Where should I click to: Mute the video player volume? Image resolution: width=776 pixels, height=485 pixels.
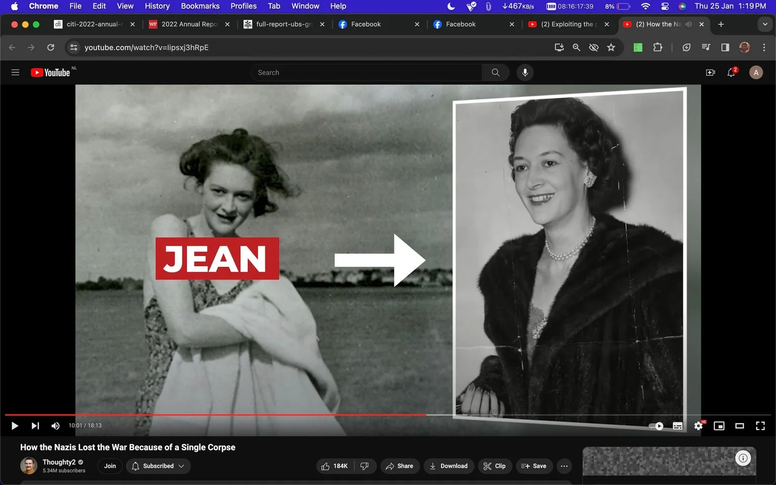[x=56, y=426]
